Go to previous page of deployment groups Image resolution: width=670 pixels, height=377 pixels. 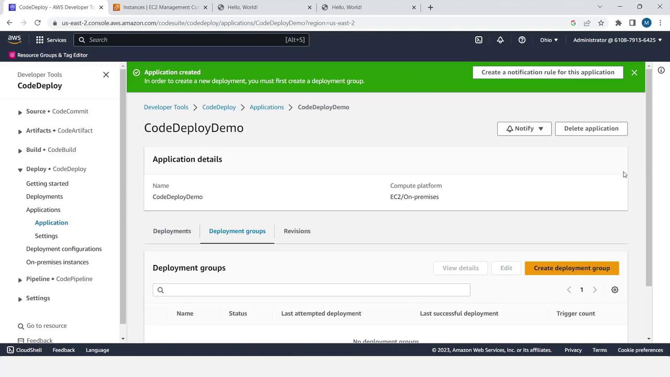(569, 290)
